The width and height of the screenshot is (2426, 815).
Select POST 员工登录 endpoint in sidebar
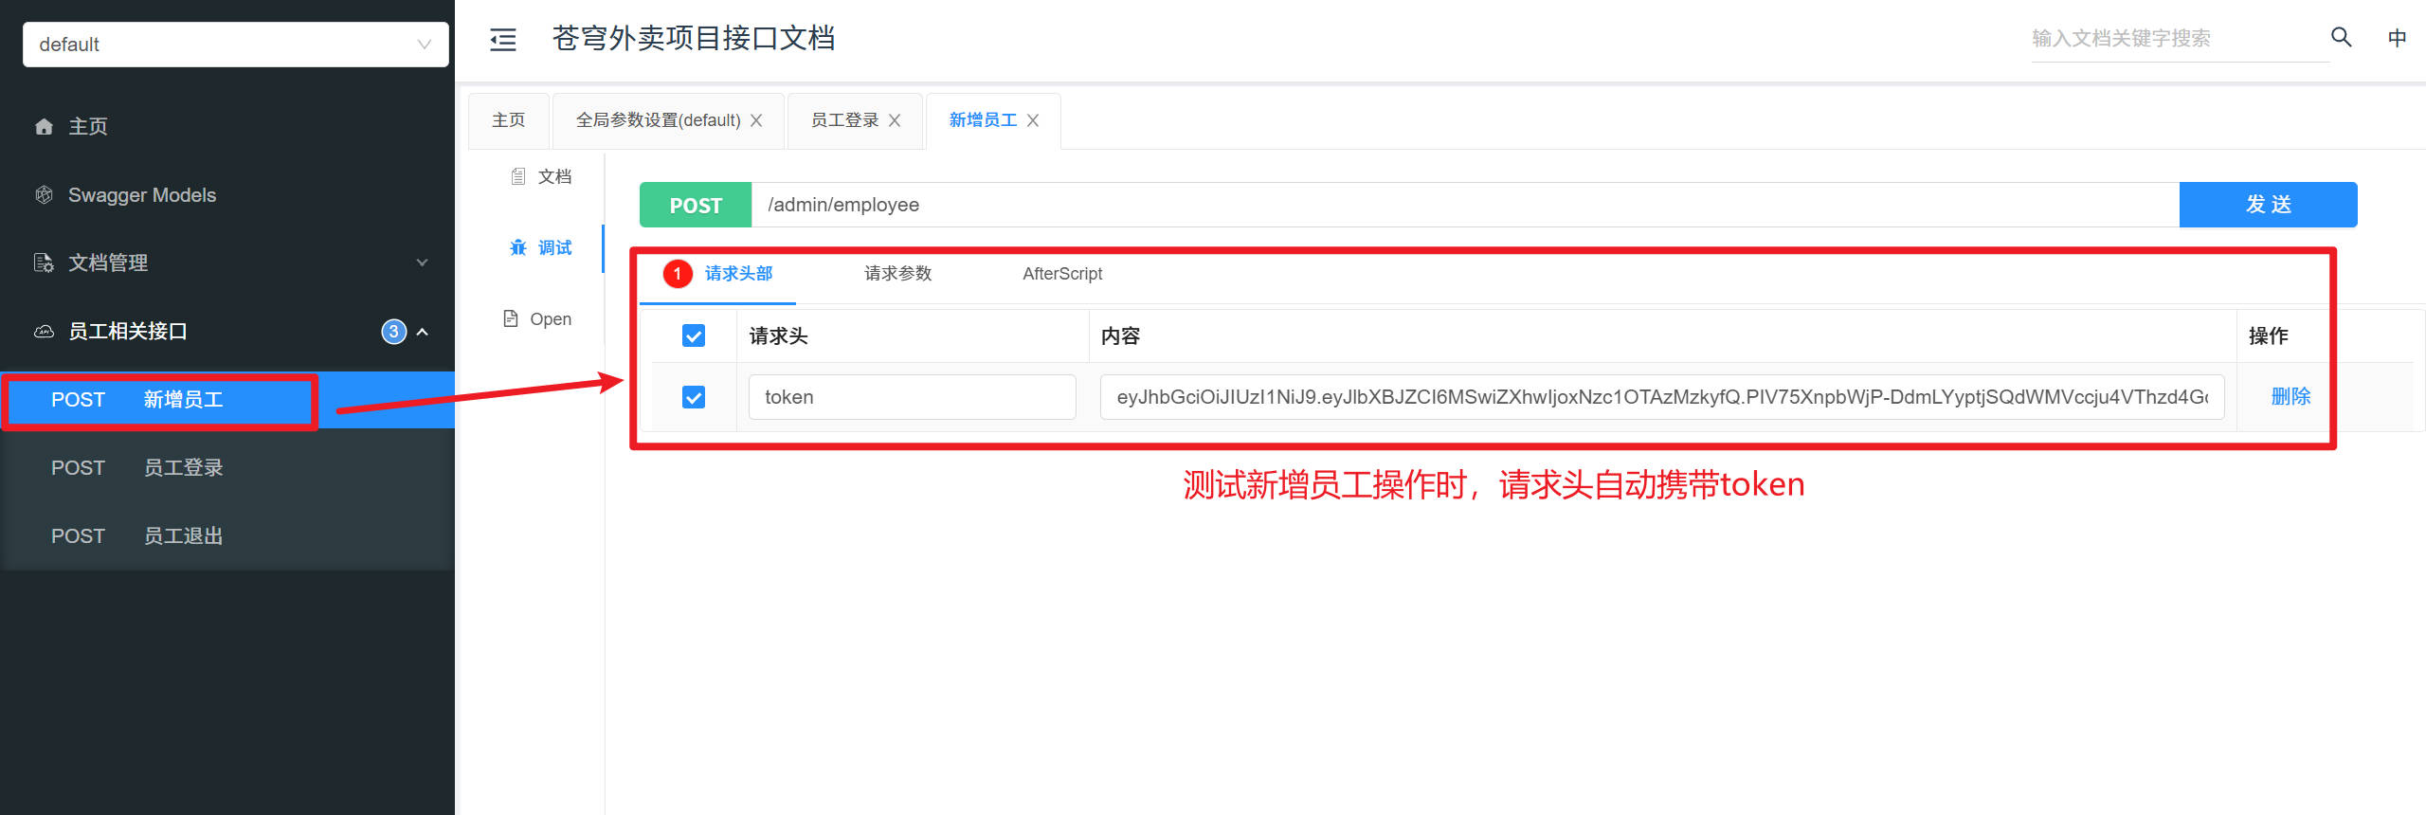tap(227, 468)
